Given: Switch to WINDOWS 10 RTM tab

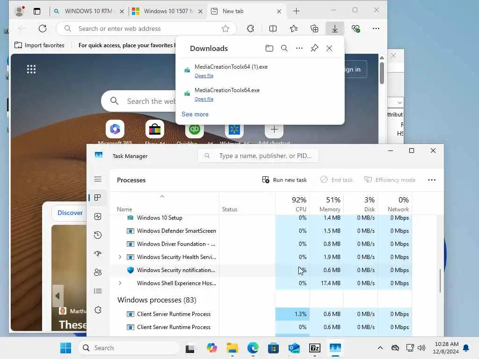Looking at the screenshot, I should point(88,11).
